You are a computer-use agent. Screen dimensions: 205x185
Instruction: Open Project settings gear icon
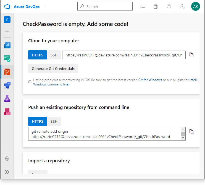[7, 159]
